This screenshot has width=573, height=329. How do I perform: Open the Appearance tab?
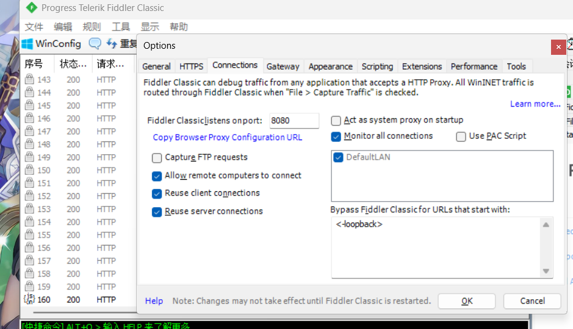330,66
